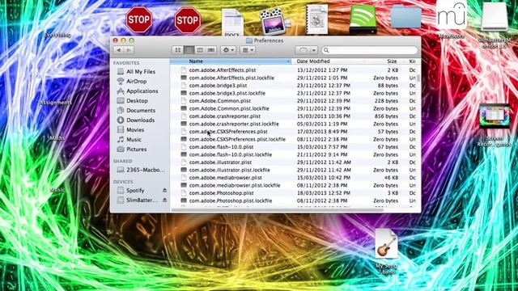Go forward with the Finder forward arrow
This screenshot has height=291, width=518.
tap(129, 50)
